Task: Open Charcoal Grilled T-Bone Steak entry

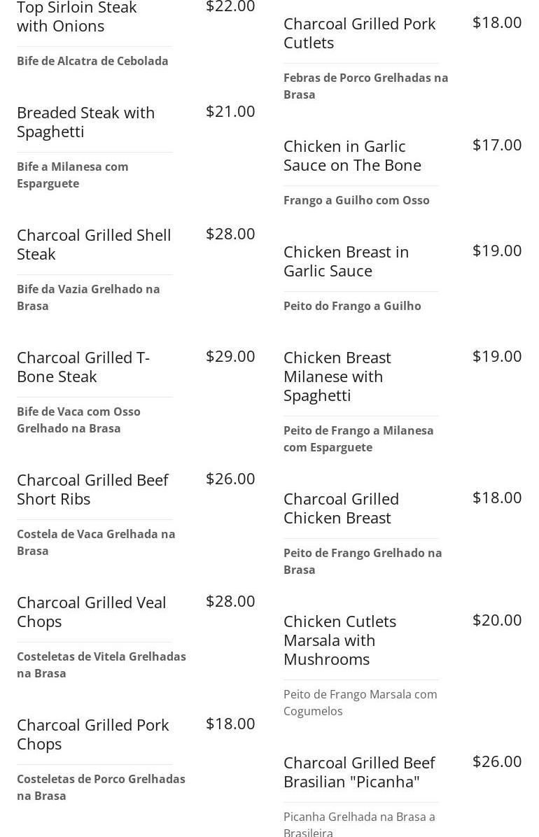Action: (83, 367)
